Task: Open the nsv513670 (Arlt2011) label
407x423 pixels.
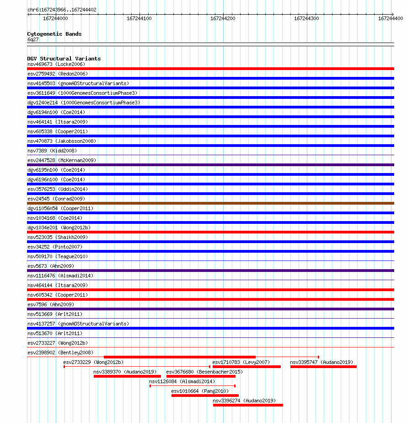Action: click(55, 333)
